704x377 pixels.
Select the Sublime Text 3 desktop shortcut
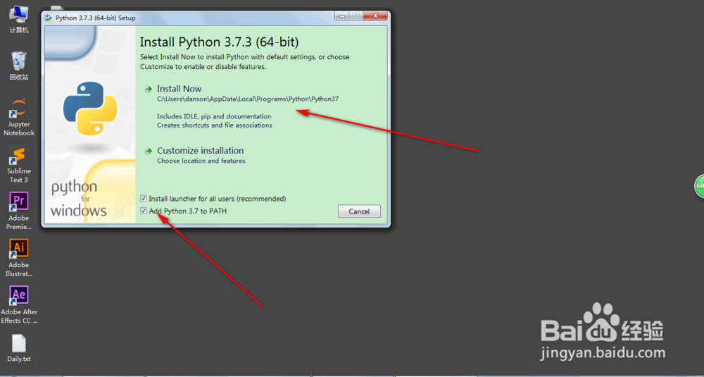(x=19, y=164)
